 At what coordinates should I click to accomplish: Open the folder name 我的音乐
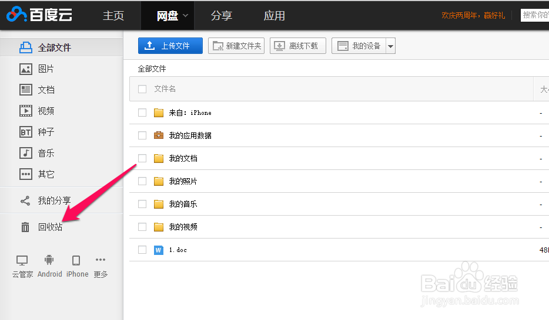183,204
